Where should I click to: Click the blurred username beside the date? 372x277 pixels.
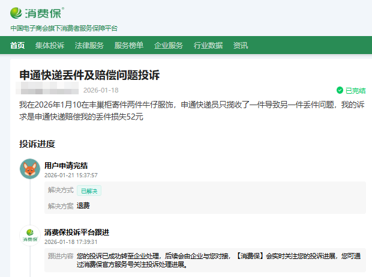48,91
